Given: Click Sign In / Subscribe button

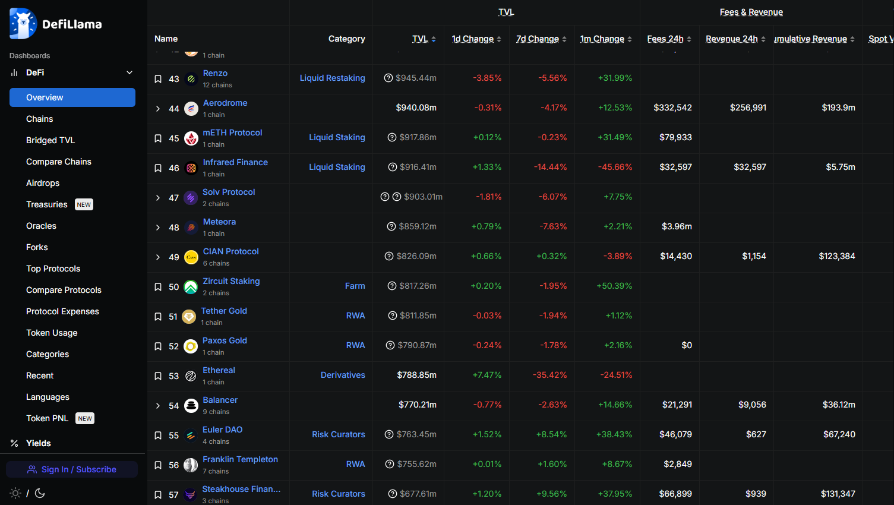Looking at the screenshot, I should click(72, 469).
